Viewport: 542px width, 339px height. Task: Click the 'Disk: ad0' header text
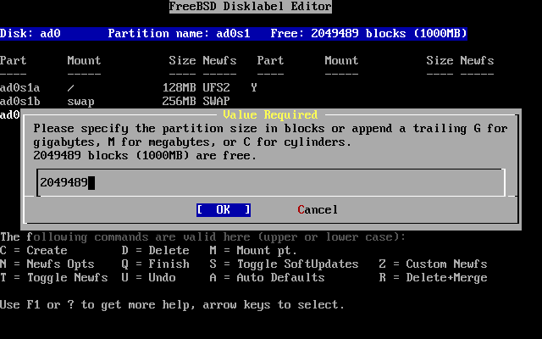pos(30,34)
